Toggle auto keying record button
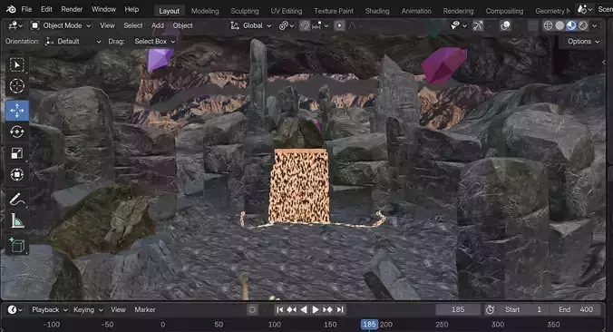 252,309
